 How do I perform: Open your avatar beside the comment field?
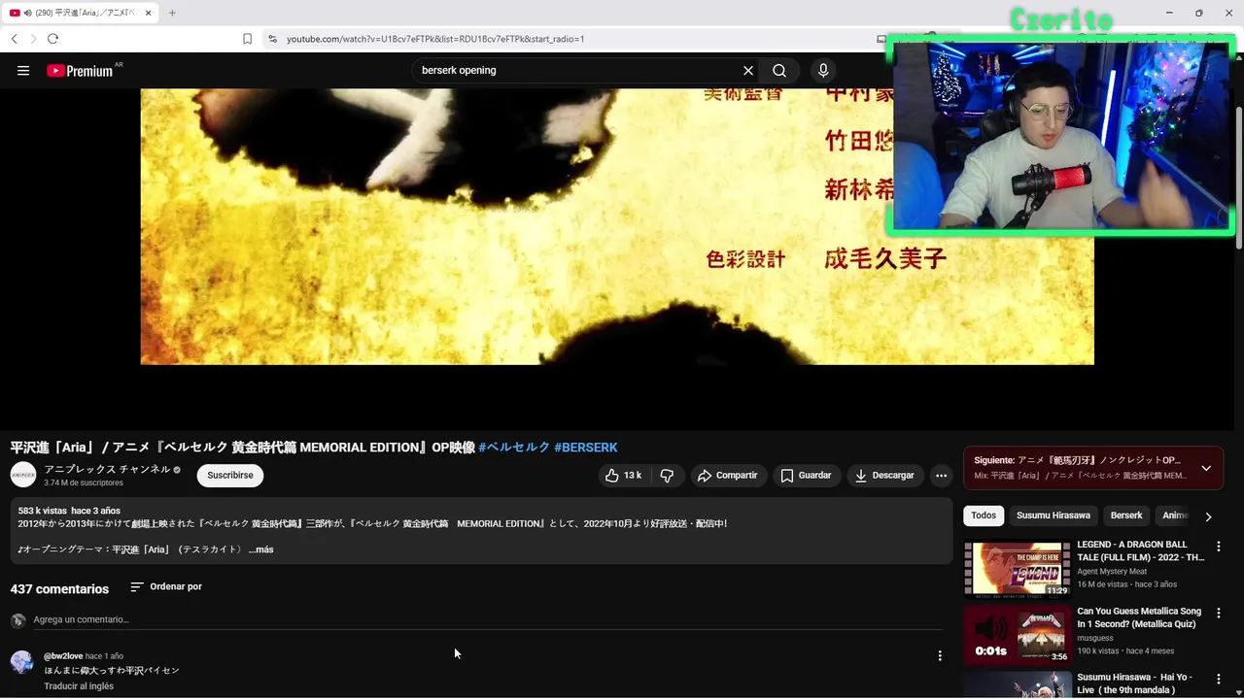tap(17, 620)
